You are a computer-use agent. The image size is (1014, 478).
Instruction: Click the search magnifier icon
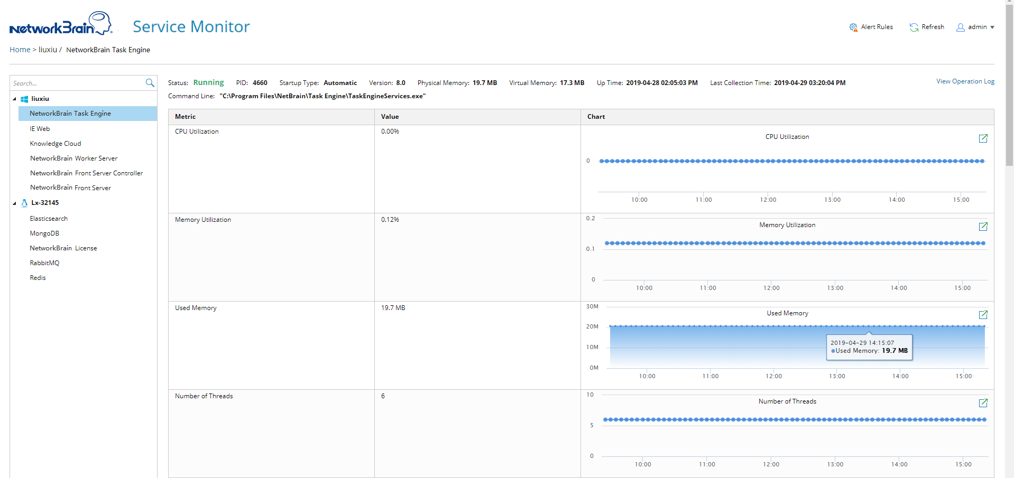150,83
